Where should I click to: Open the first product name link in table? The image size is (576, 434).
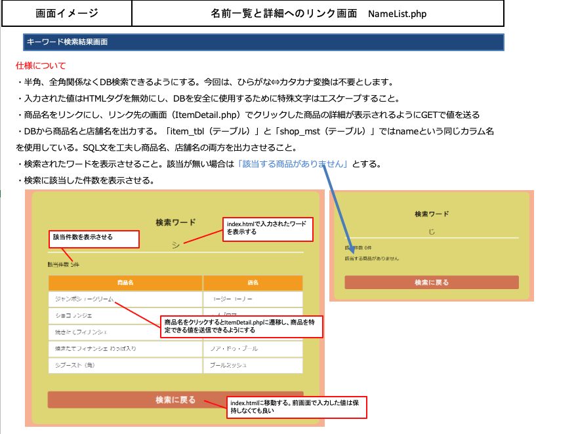point(81,299)
